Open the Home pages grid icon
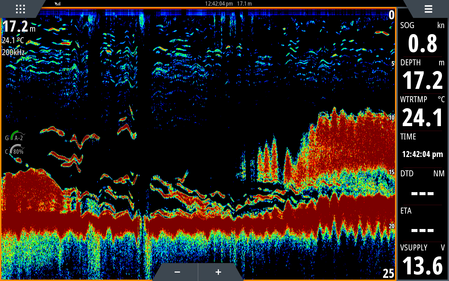This screenshot has width=449, height=281. point(20,9)
